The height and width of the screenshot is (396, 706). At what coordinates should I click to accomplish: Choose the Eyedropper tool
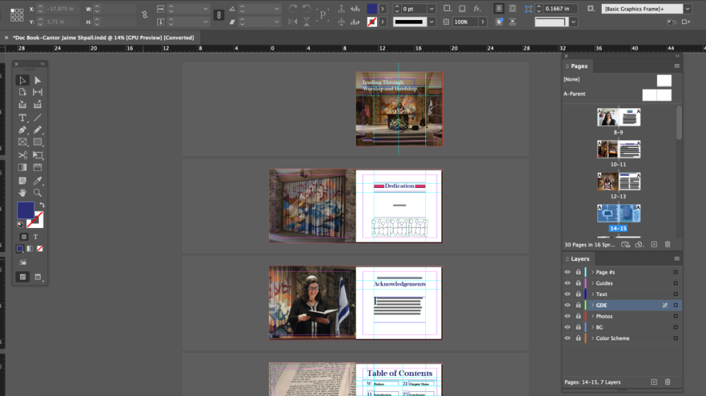38,180
